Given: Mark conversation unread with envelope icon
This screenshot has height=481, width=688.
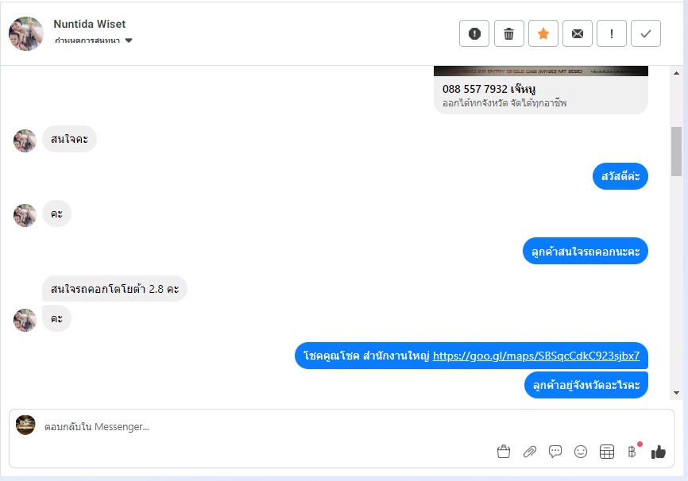Looking at the screenshot, I should pyautogui.click(x=578, y=33).
